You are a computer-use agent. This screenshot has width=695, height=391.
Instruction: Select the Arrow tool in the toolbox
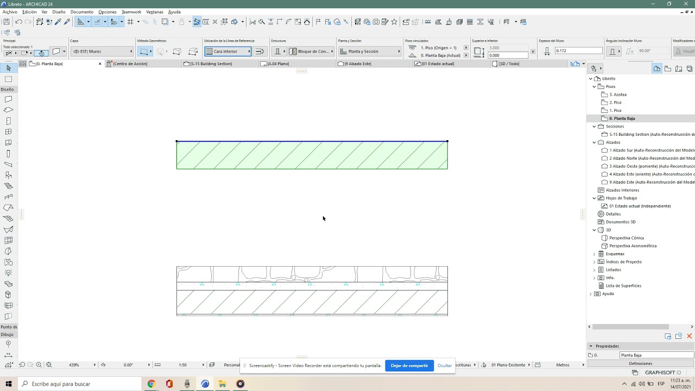(8, 68)
